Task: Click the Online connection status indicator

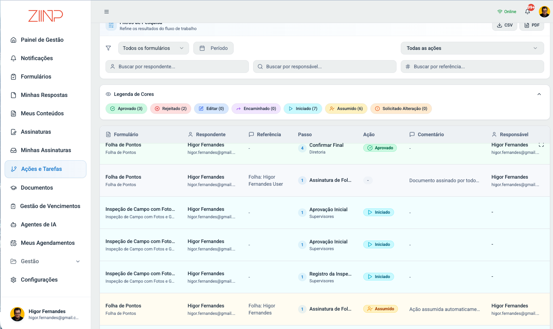Action: point(507,12)
